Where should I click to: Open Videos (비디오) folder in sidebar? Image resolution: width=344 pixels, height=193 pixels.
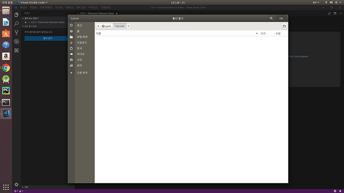tap(81, 54)
